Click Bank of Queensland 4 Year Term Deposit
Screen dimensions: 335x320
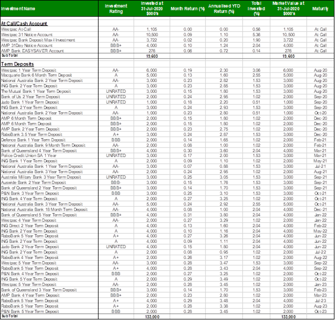coord(39,151)
